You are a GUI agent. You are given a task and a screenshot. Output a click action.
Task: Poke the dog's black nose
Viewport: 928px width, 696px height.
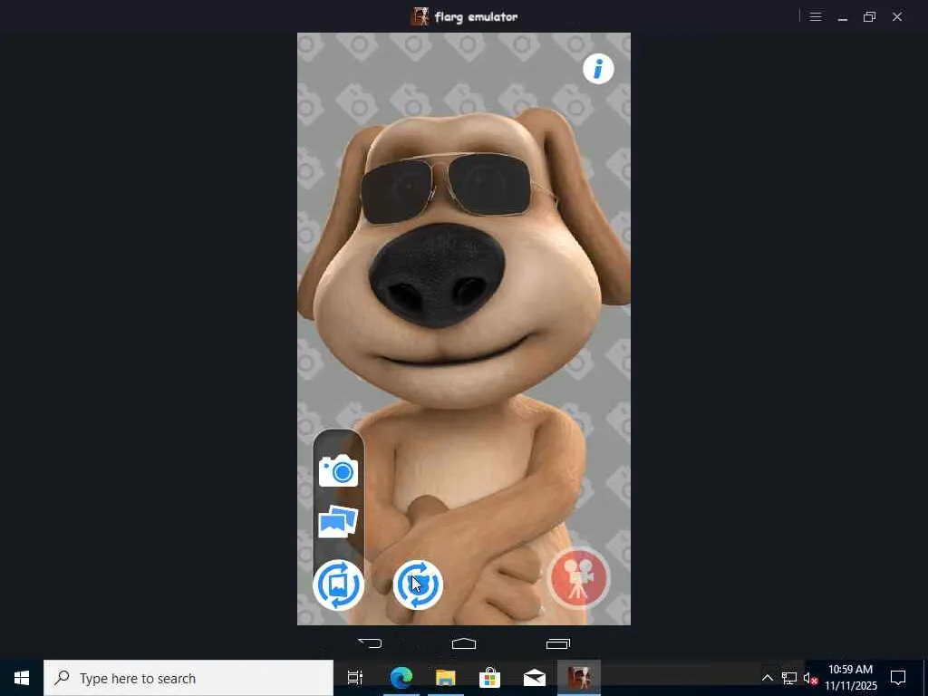point(437,275)
